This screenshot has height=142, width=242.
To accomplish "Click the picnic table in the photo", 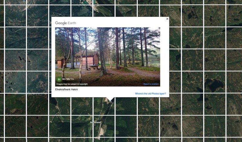I will coord(94,67).
